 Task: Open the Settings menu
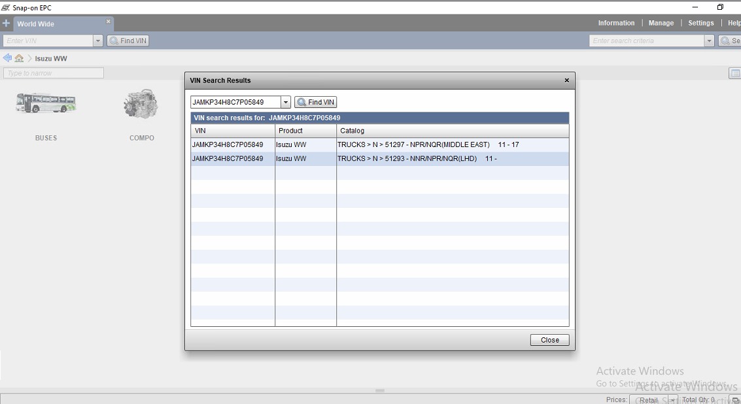click(701, 23)
